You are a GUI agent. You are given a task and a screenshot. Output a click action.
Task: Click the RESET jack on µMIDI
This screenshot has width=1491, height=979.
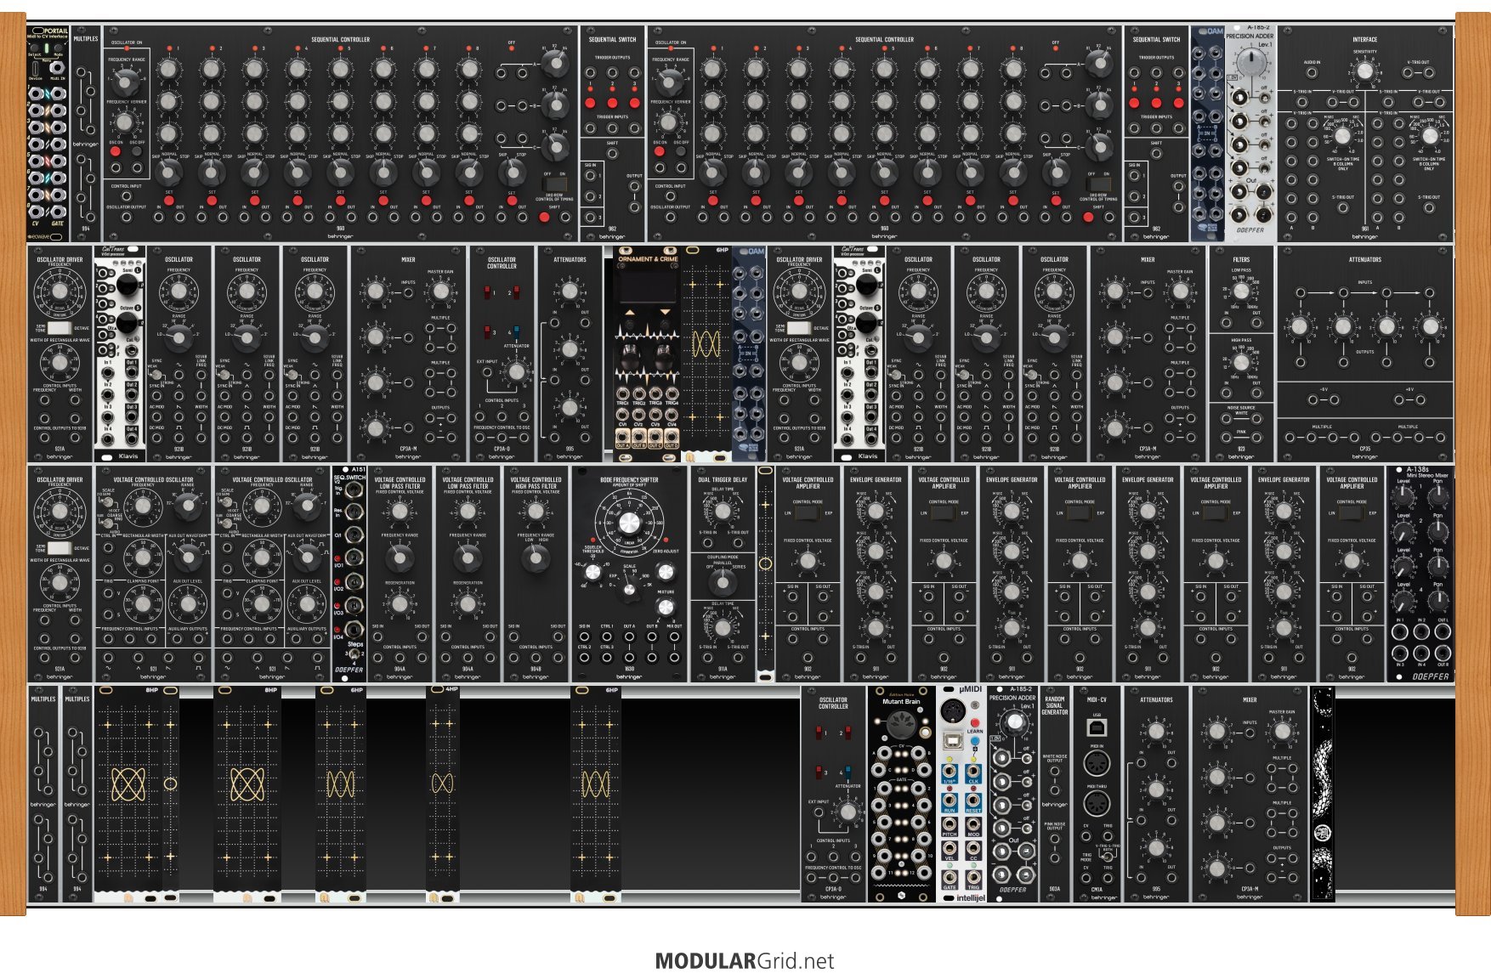point(973,799)
